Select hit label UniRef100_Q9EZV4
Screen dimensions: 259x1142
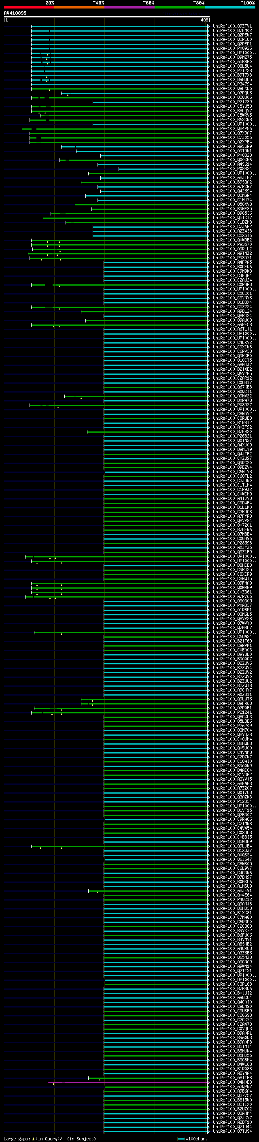232,467
